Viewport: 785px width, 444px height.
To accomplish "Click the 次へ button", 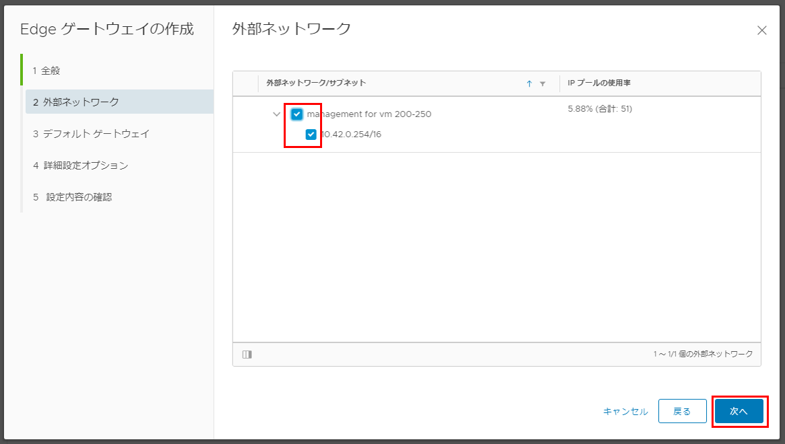I will [x=739, y=411].
